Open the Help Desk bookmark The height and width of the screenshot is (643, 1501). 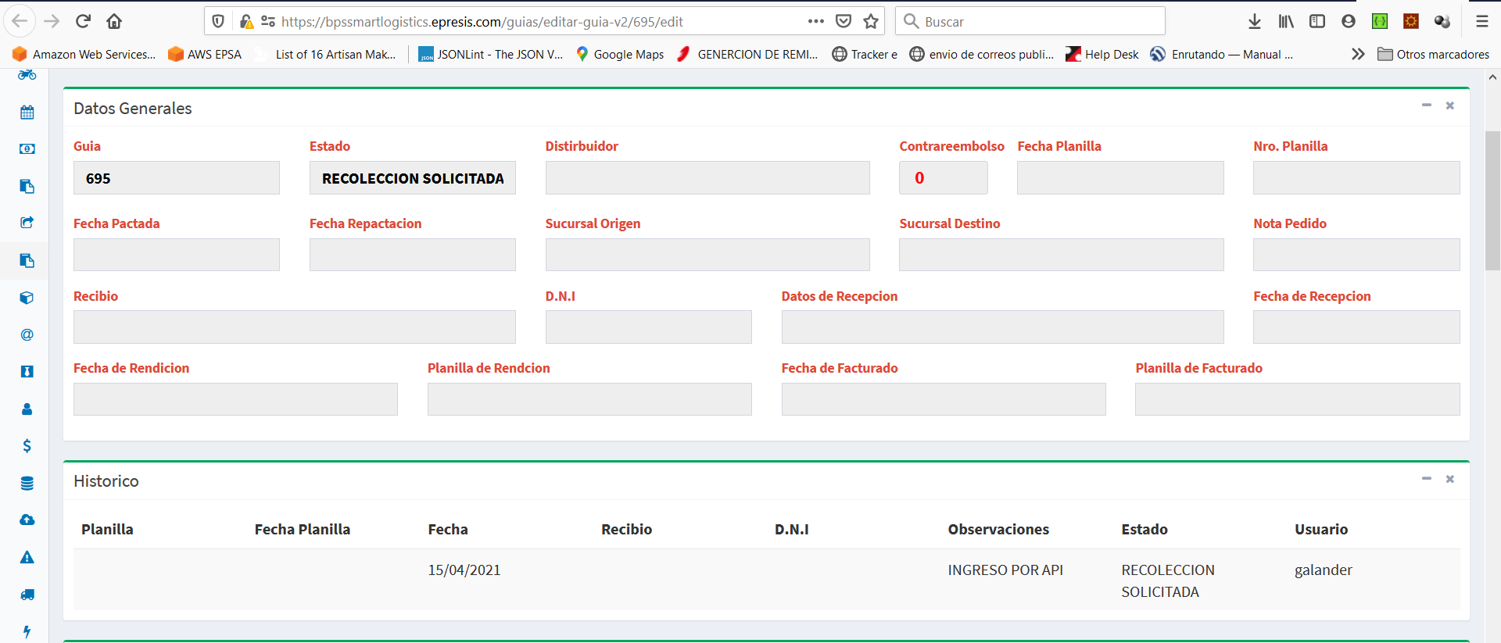1102,54
